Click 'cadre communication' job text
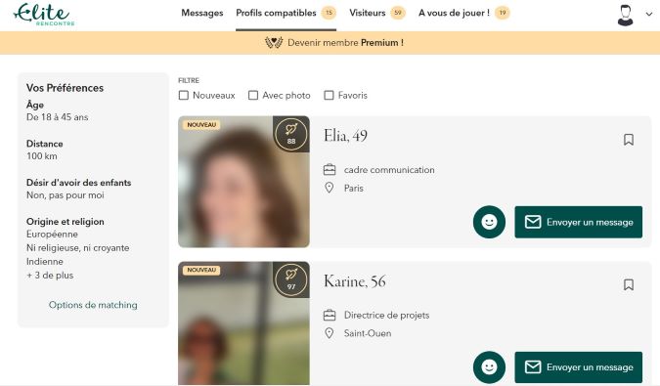The width and height of the screenshot is (660, 386). [389, 170]
